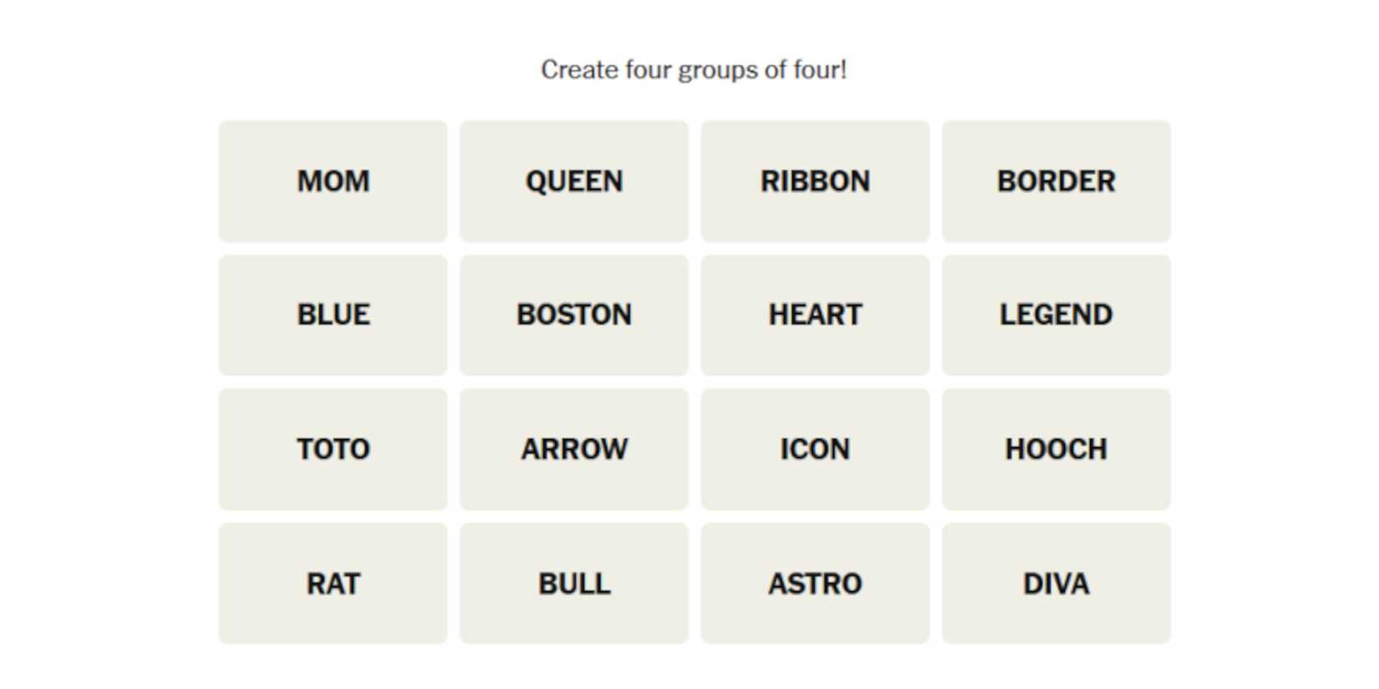Choose the BULL tile

574,583
